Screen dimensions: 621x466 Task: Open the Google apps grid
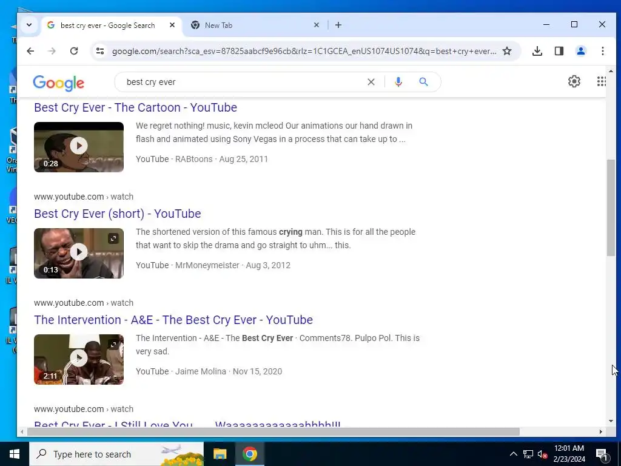(601, 81)
